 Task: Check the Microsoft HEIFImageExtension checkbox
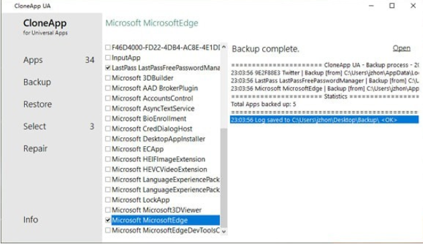pos(108,159)
